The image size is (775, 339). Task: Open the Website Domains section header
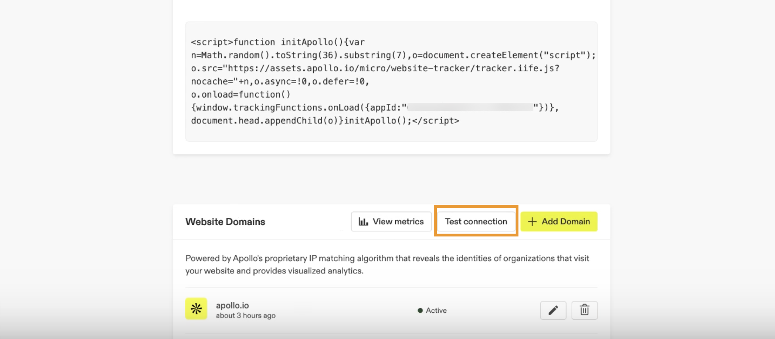coord(225,221)
